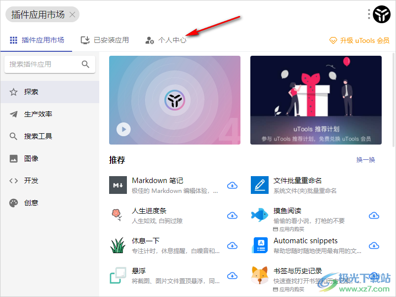Select the 创意 category
The image size is (396, 297).
50,203
